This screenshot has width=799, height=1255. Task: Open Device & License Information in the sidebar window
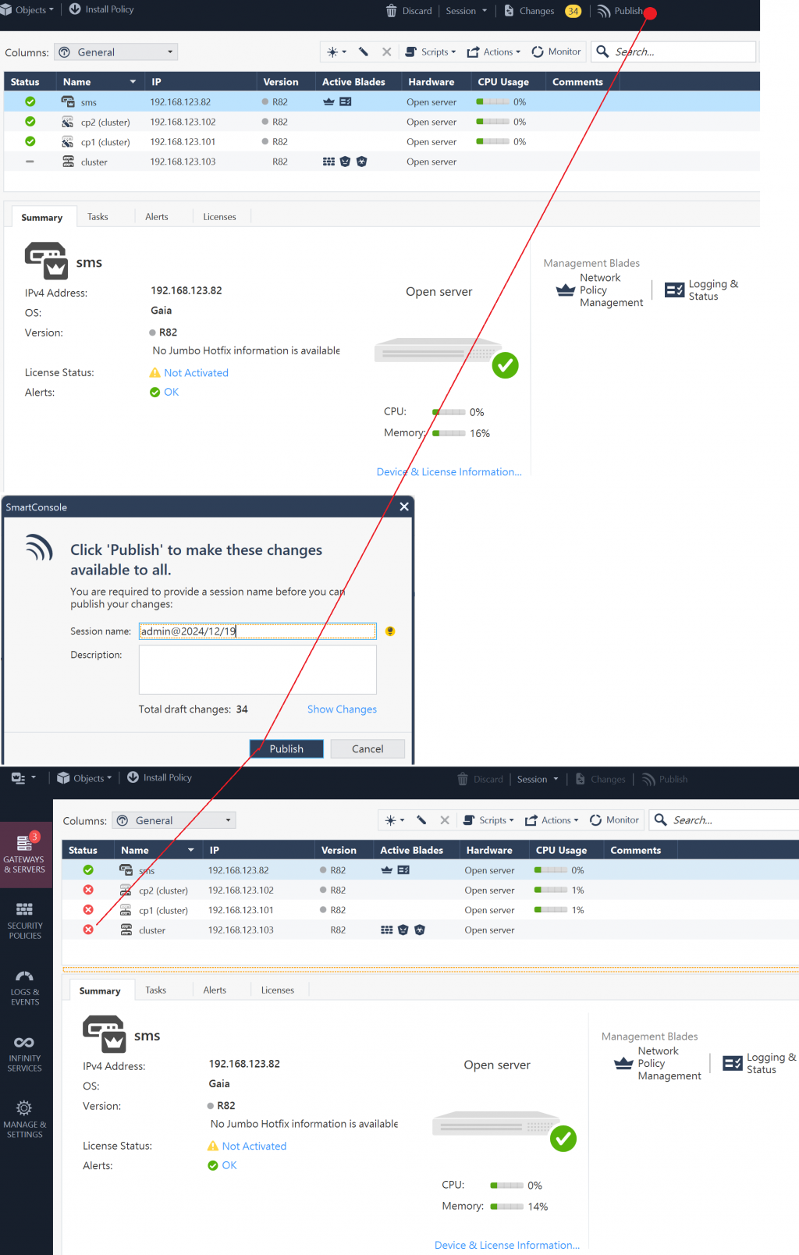click(x=507, y=1245)
